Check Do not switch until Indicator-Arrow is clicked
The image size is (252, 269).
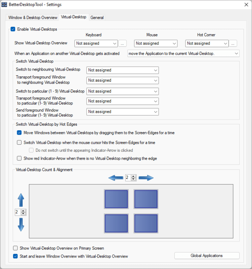[x=31, y=150]
